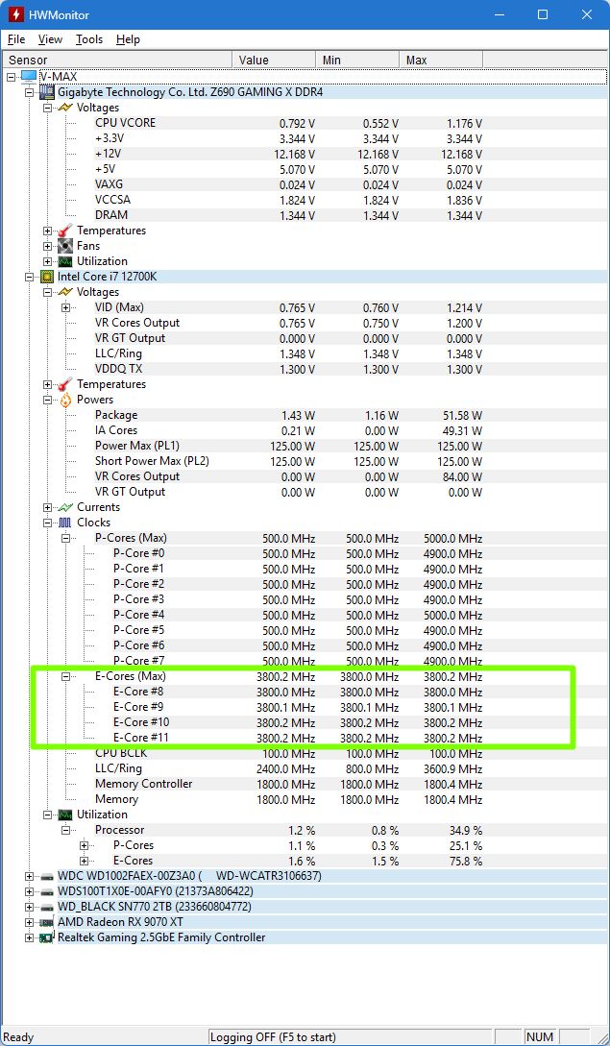Open the Tools menu
The width and height of the screenshot is (610, 1046).
(88, 39)
